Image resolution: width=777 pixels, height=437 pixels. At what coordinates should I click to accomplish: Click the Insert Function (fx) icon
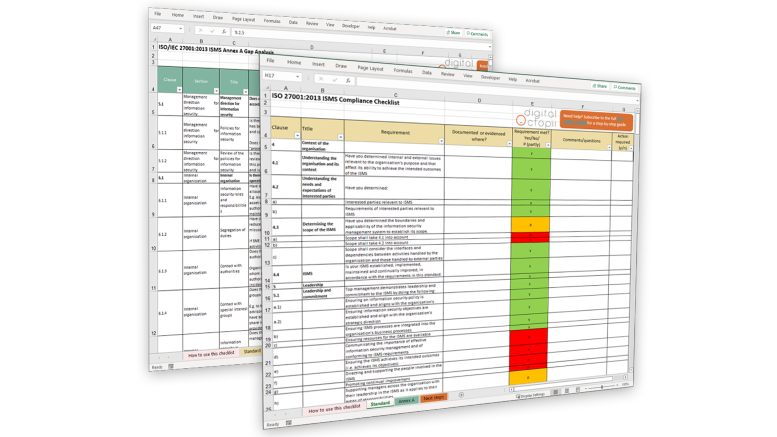click(349, 80)
